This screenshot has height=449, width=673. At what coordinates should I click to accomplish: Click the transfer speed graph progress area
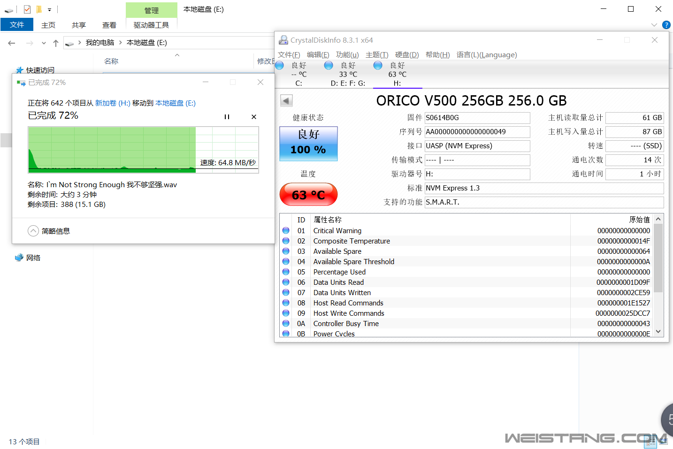143,150
